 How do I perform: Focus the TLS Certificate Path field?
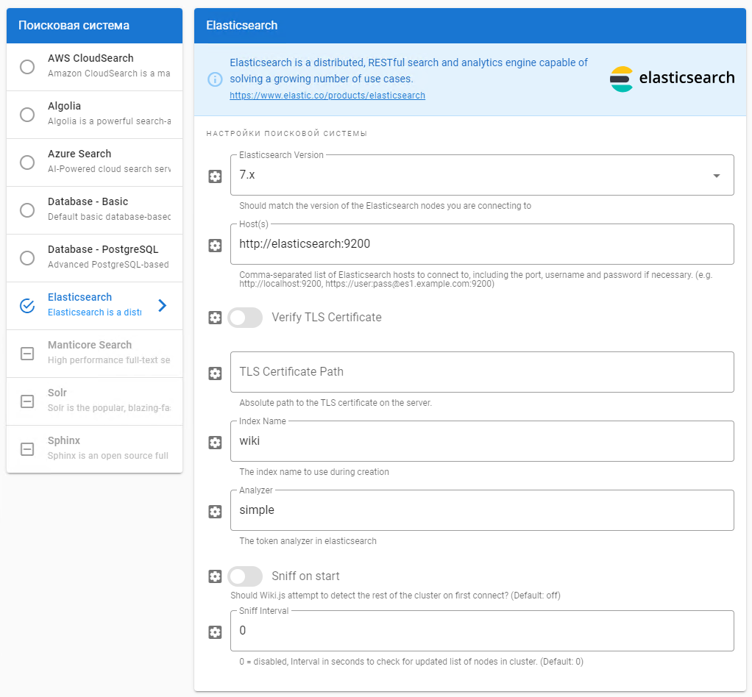(482, 372)
